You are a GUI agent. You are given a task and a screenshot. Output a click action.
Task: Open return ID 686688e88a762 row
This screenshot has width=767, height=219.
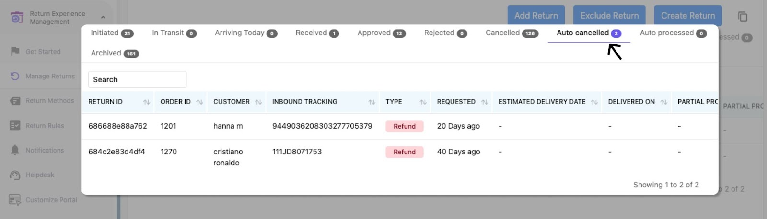click(x=400, y=126)
